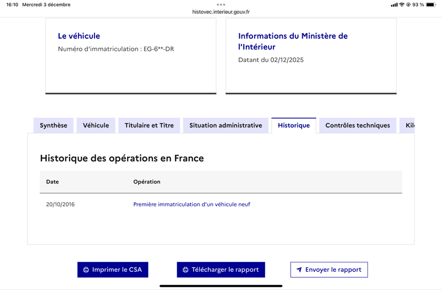This screenshot has height=290, width=442.
Task: Open the Véhicule tab
Action: click(x=96, y=125)
